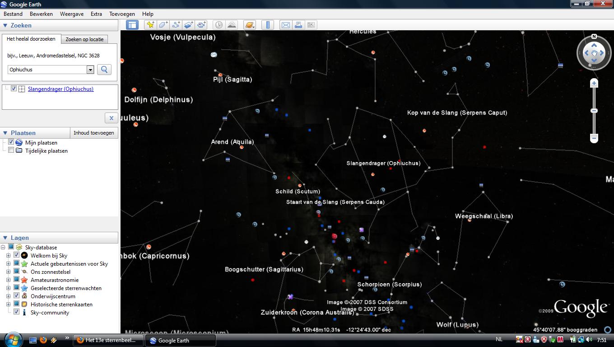Screen dimensions: 614x347
Task: Expand the Amateurastronomie layer tree node
Action: (x=8, y=280)
